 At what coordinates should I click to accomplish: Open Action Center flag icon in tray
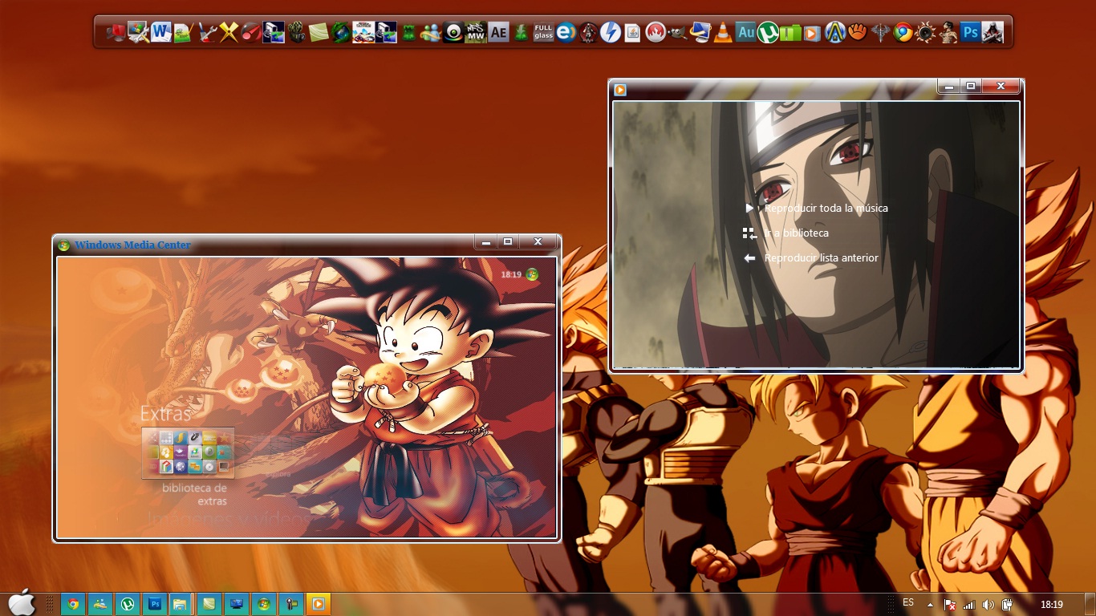click(x=949, y=604)
